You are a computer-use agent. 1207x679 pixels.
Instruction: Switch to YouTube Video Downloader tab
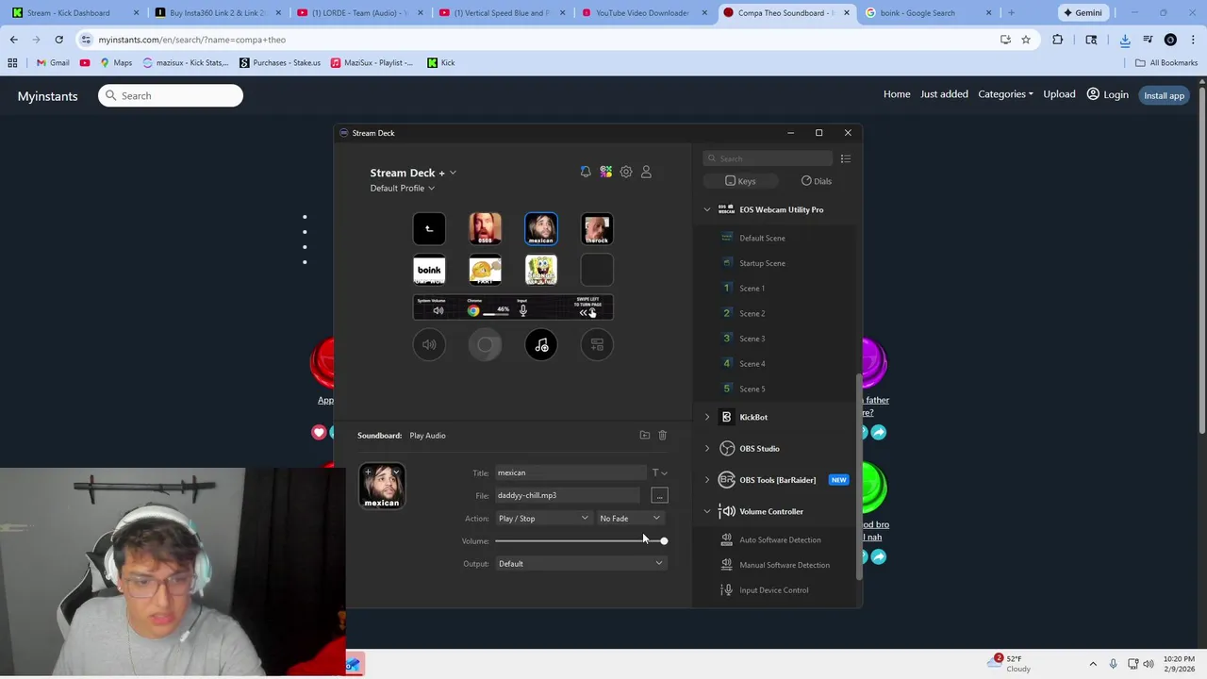pyautogui.click(x=642, y=12)
